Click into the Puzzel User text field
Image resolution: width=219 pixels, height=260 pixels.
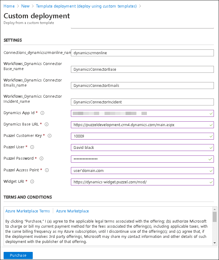(142, 147)
